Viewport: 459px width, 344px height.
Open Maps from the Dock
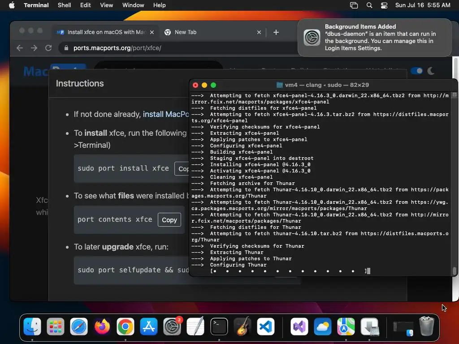point(346,327)
